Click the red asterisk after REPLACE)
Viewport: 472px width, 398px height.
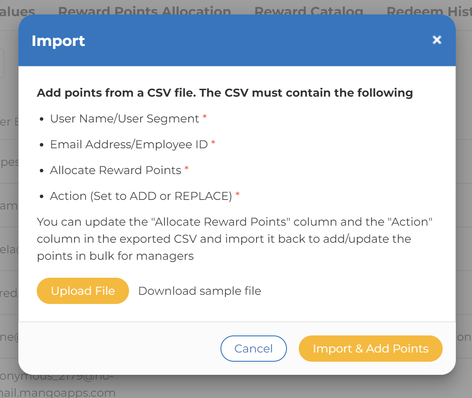(x=238, y=194)
